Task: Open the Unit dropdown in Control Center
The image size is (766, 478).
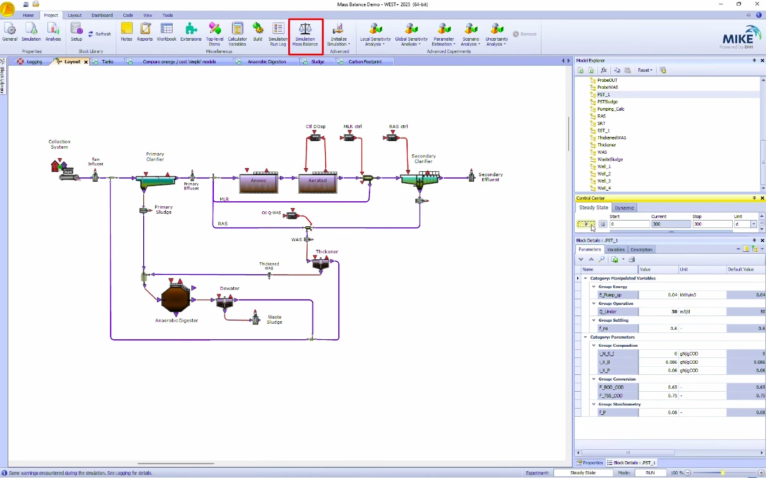Action: tap(753, 224)
